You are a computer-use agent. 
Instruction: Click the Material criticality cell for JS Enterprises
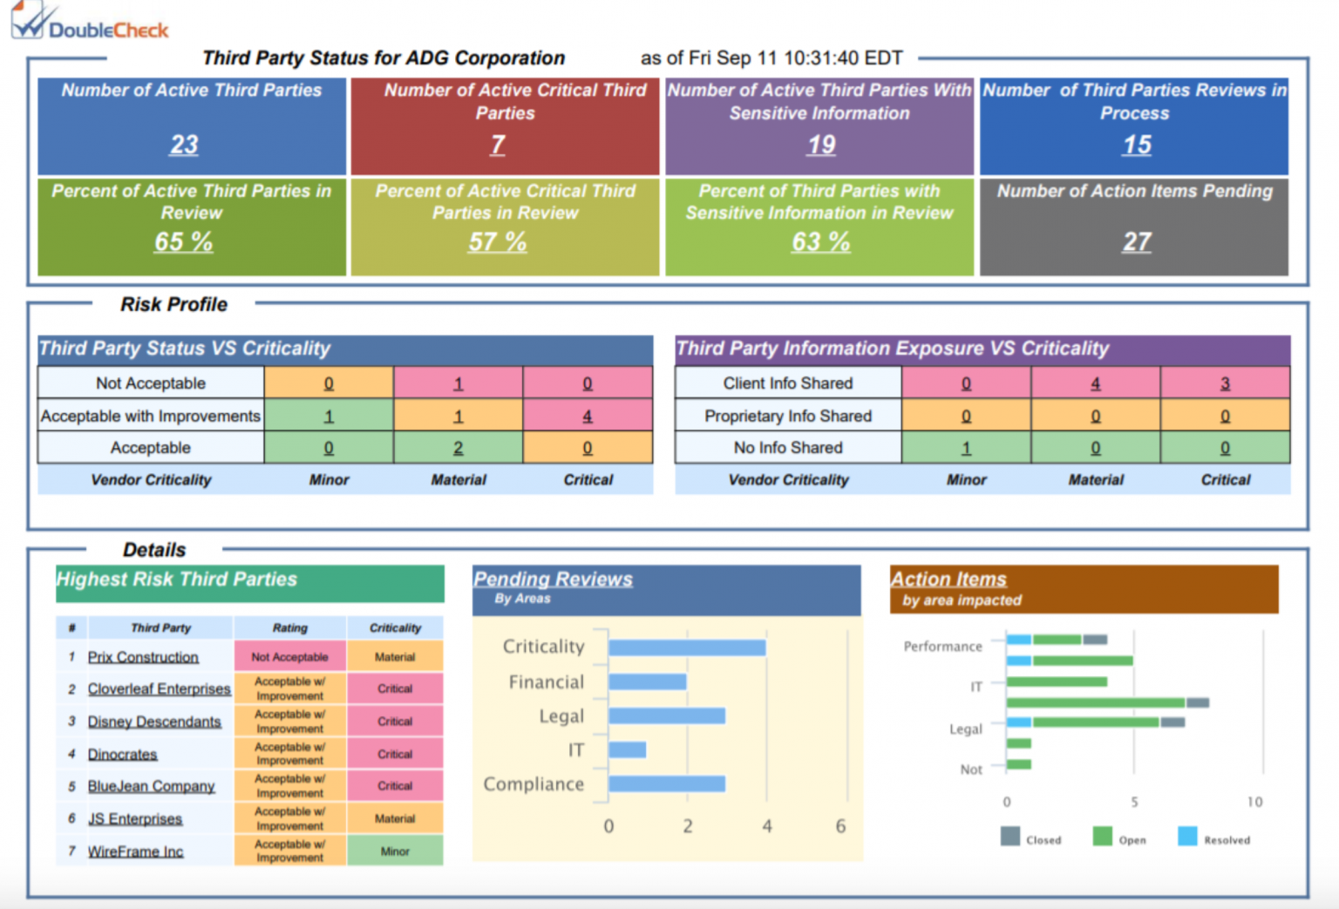395,819
